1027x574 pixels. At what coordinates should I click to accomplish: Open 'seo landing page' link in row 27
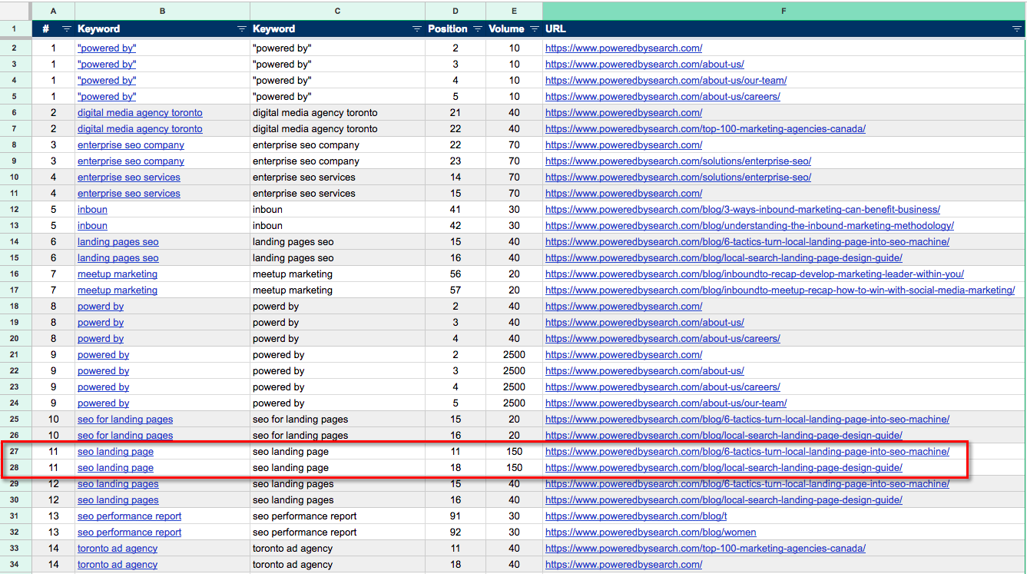pyautogui.click(x=115, y=452)
